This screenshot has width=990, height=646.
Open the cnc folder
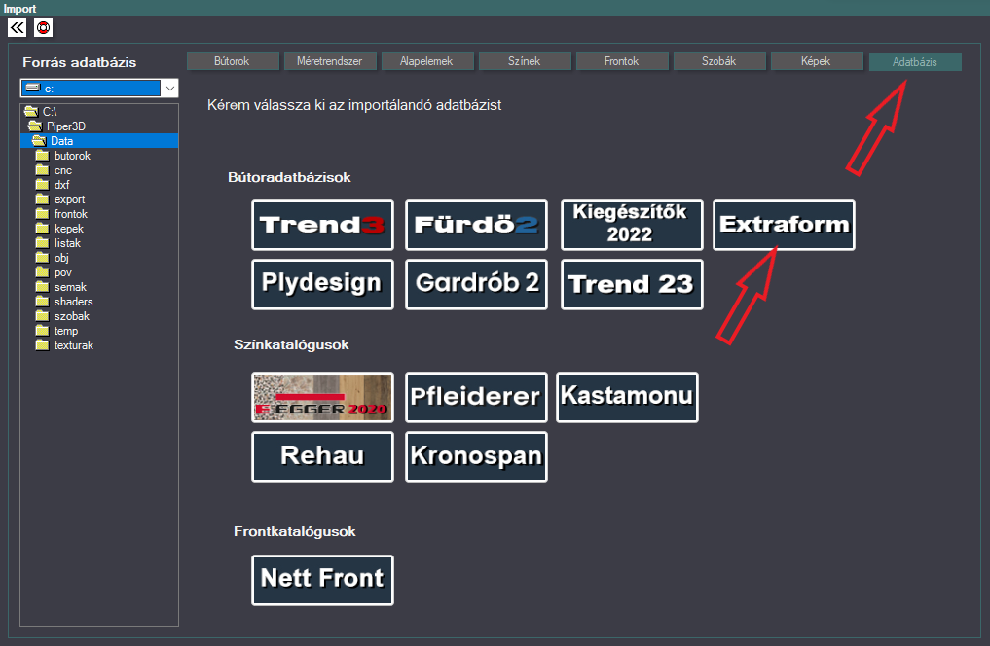[x=54, y=170]
